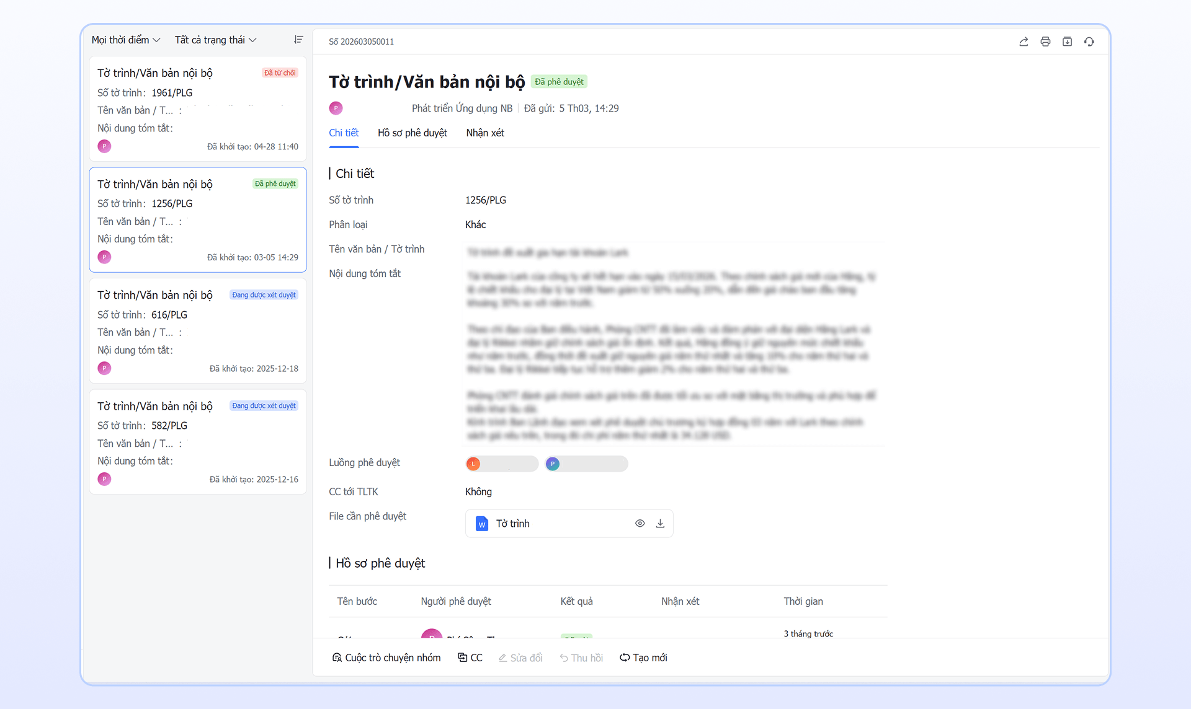Image resolution: width=1191 pixels, height=709 pixels.
Task: Click the Khác classification value
Action: click(476, 224)
